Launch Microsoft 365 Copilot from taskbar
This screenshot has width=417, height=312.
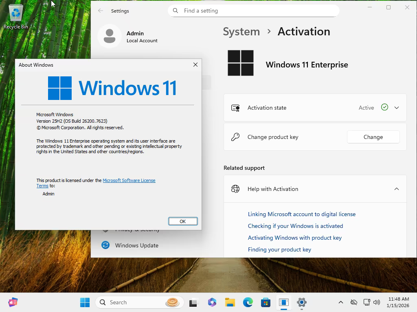[212, 302]
